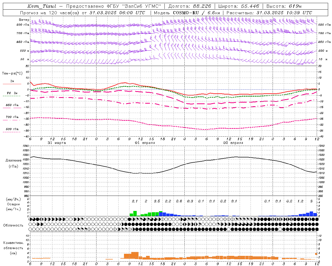Image resolution: width=332 pixels, height=266 pixels.
Task: Select the 'Широта: 55.446' header value
Action: [x=238, y=6]
